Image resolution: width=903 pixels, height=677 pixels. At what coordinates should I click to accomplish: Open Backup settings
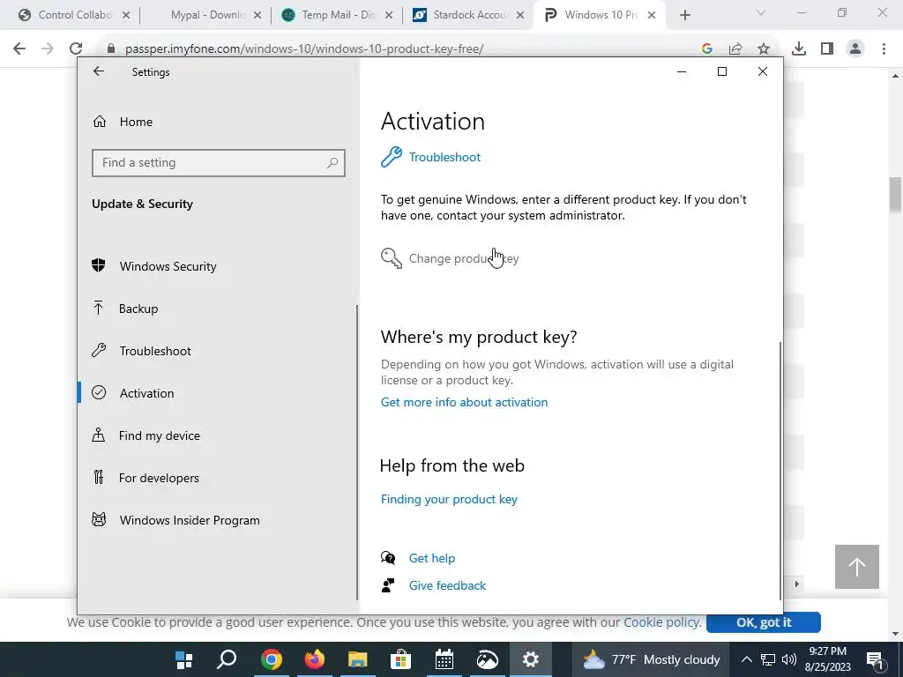tap(138, 309)
